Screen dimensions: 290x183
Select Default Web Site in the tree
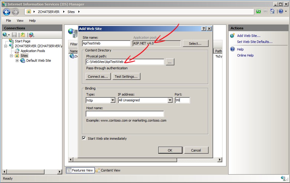(38, 60)
